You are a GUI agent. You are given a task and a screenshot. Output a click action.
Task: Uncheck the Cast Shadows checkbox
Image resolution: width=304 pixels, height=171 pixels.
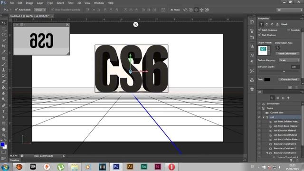coord(260,35)
